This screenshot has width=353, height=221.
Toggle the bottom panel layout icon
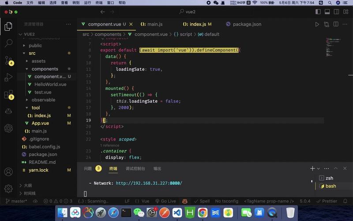(327, 12)
